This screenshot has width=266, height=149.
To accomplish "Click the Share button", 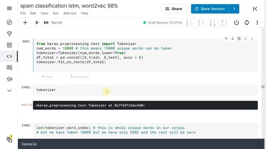I will pos(174,9).
